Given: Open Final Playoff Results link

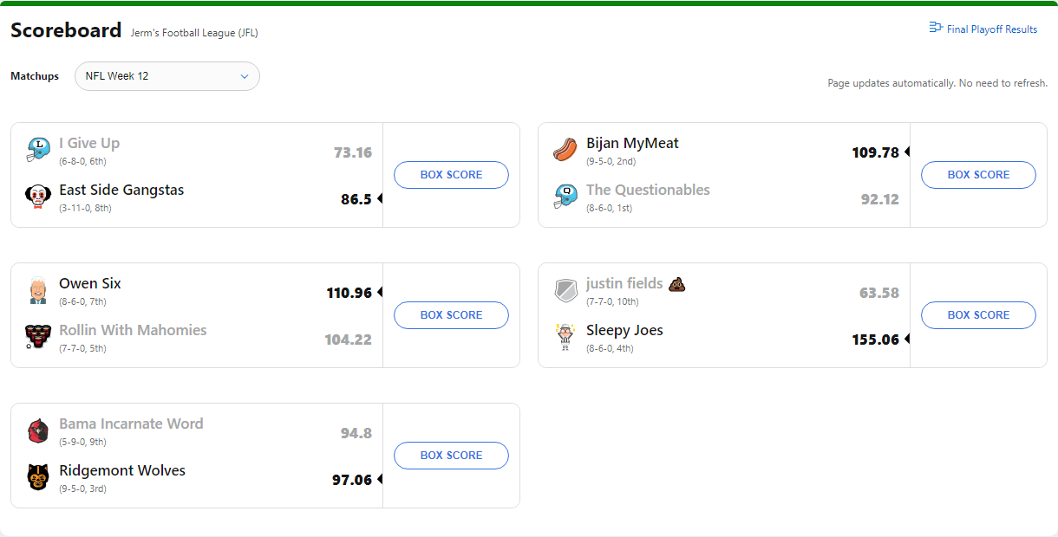Looking at the screenshot, I should (x=992, y=29).
